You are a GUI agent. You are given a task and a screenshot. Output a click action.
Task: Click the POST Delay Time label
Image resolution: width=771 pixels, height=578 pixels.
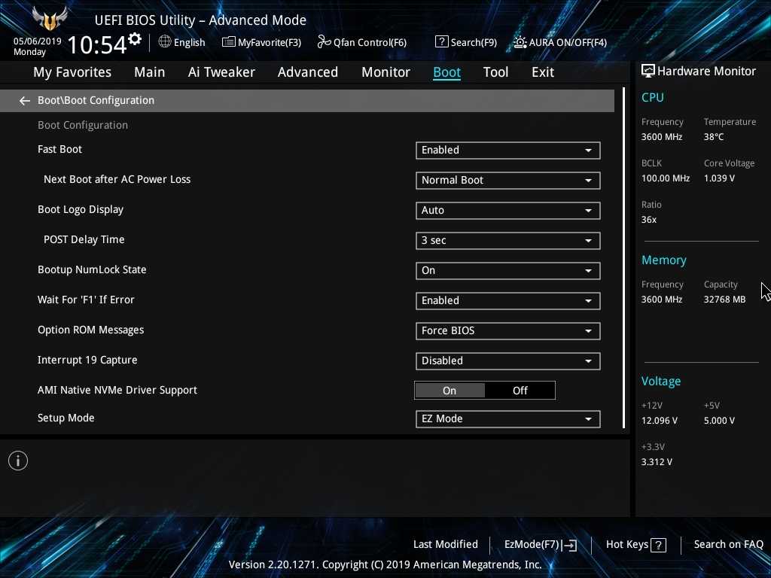coord(84,239)
